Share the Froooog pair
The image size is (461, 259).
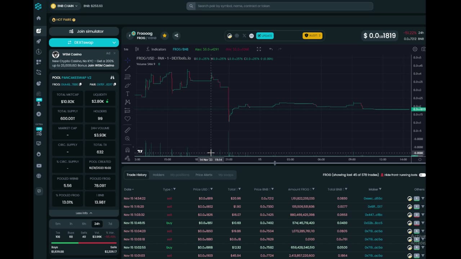176,35
